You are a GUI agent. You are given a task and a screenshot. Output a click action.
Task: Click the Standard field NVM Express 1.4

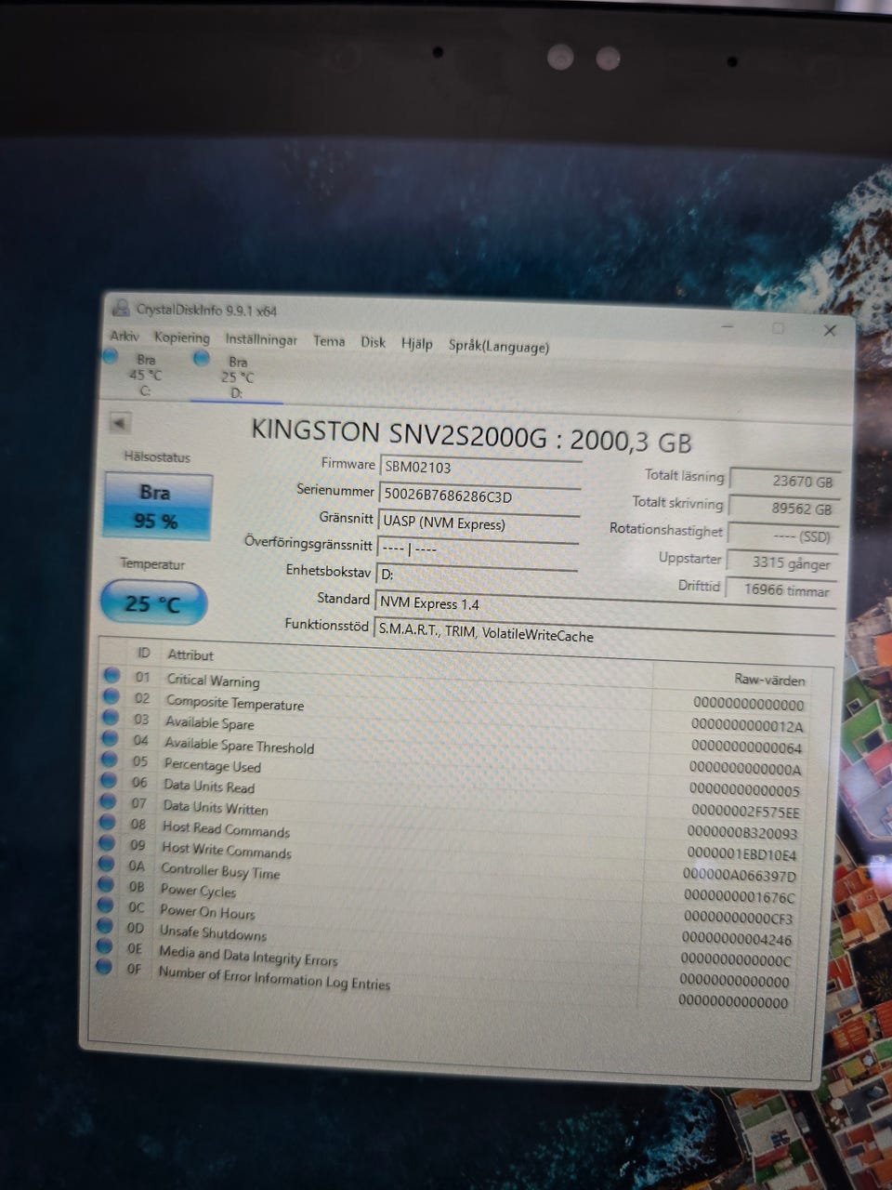click(x=604, y=607)
